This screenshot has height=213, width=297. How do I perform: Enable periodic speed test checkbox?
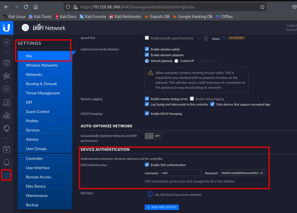147,38
